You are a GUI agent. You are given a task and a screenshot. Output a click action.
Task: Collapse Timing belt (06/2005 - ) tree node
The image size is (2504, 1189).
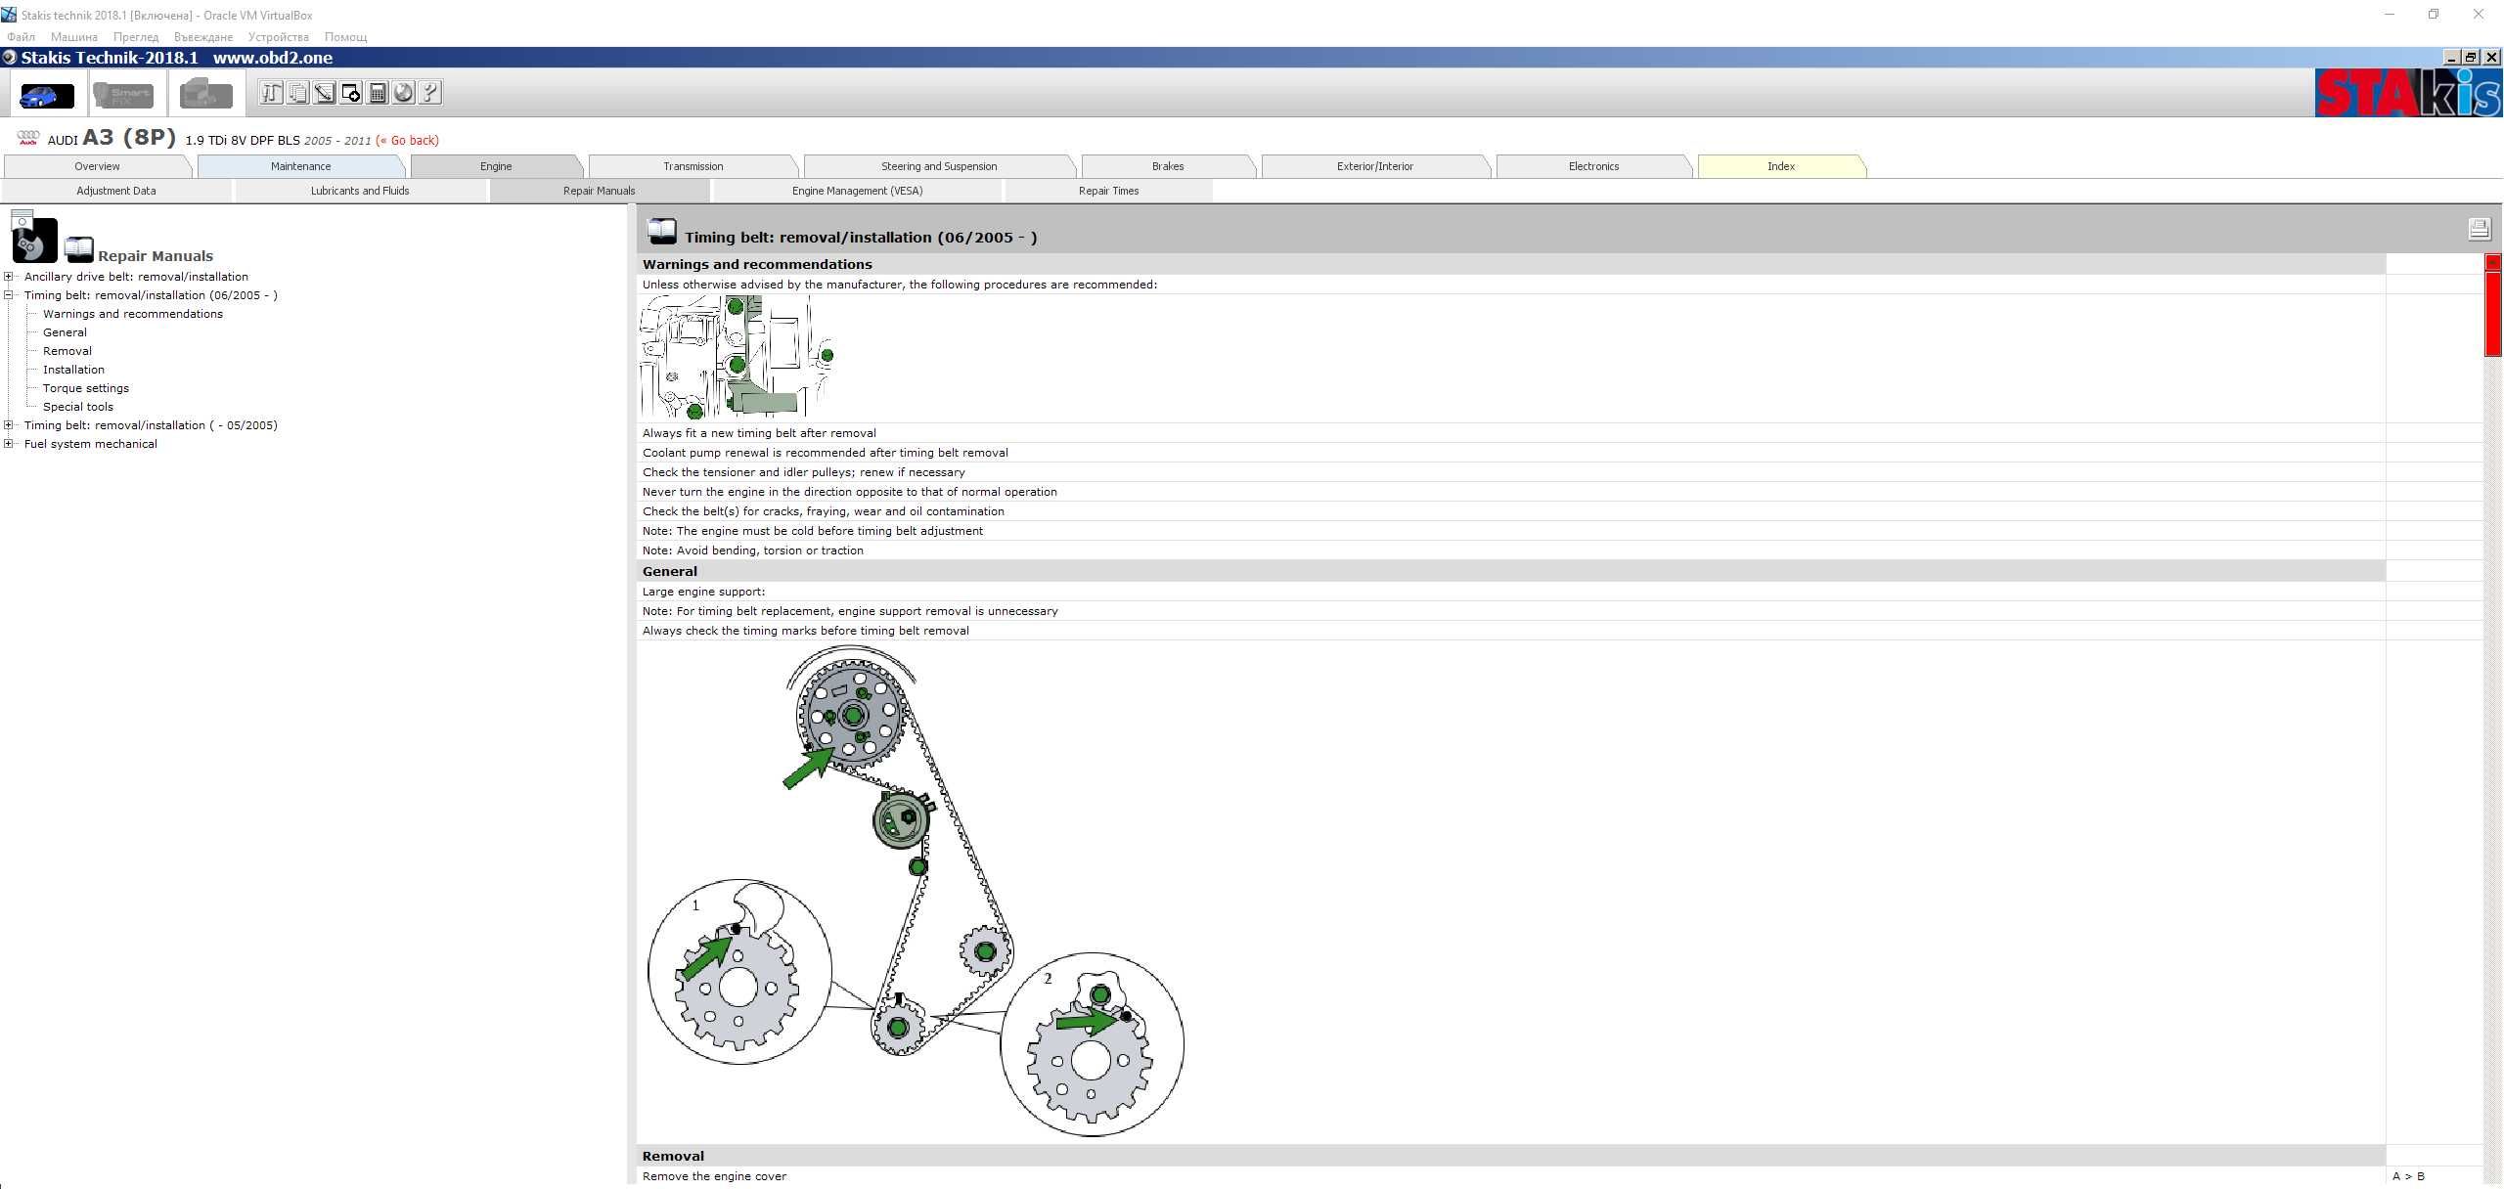(x=9, y=295)
